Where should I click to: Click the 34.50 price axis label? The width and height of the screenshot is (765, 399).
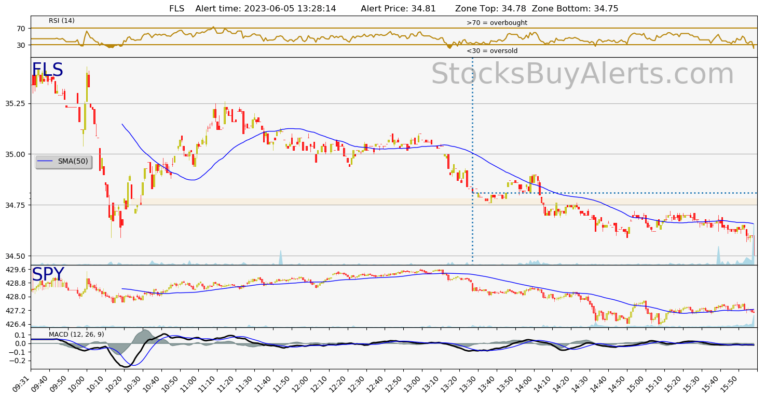(16, 256)
